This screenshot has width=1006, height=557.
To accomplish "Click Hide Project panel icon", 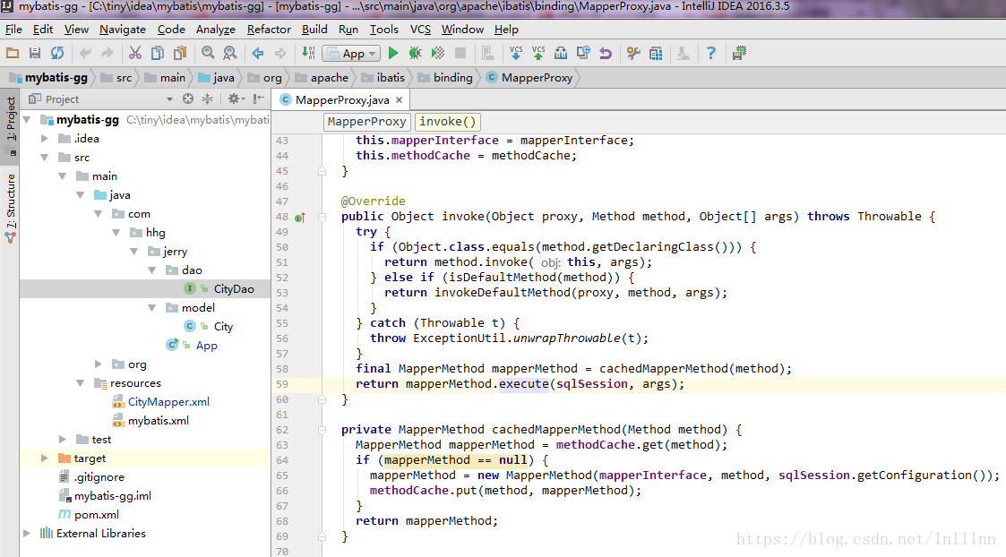I will 259,99.
